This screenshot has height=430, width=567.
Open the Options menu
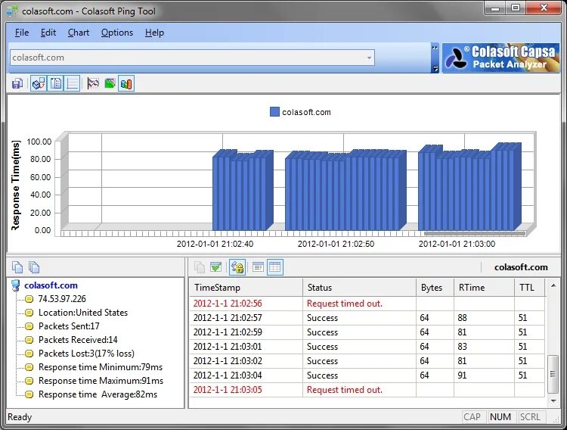pos(116,33)
